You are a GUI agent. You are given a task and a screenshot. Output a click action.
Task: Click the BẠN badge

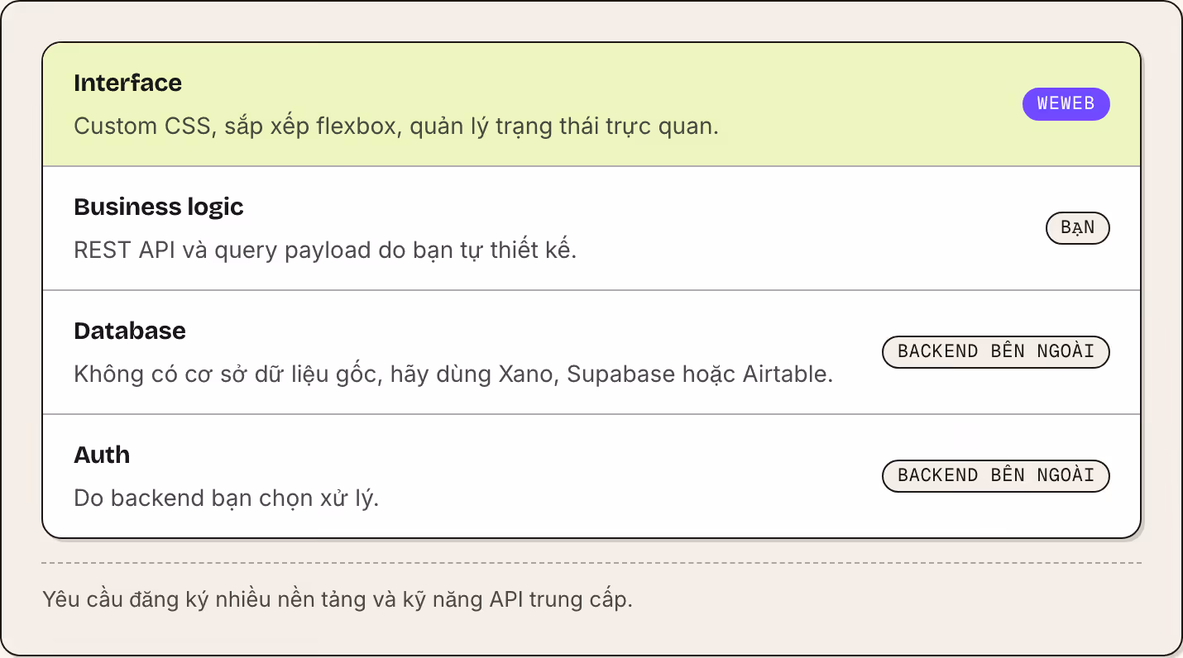coord(1077,228)
